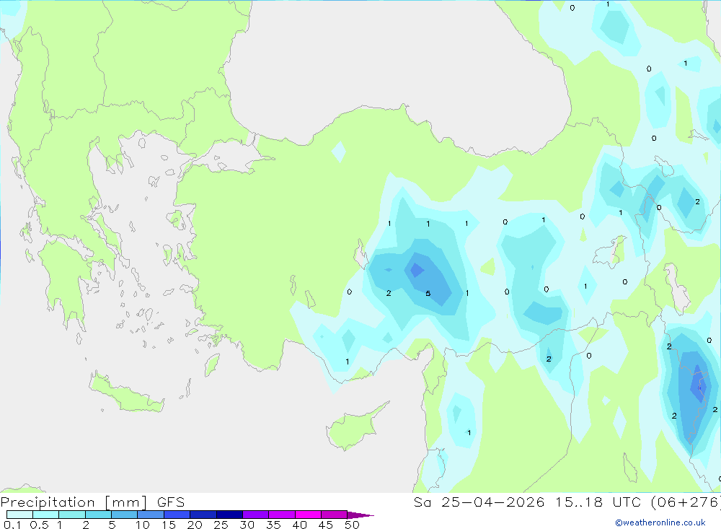Viewport: 721px width, 529px height.
Task: Click the island of Crete on the map
Action: [x=126, y=392]
